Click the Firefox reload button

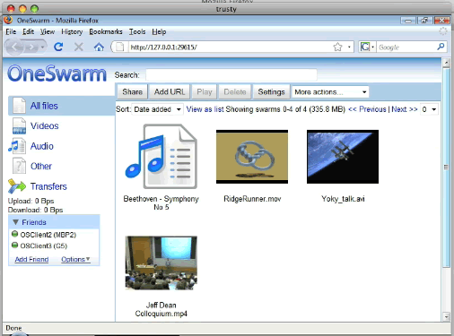(58, 47)
